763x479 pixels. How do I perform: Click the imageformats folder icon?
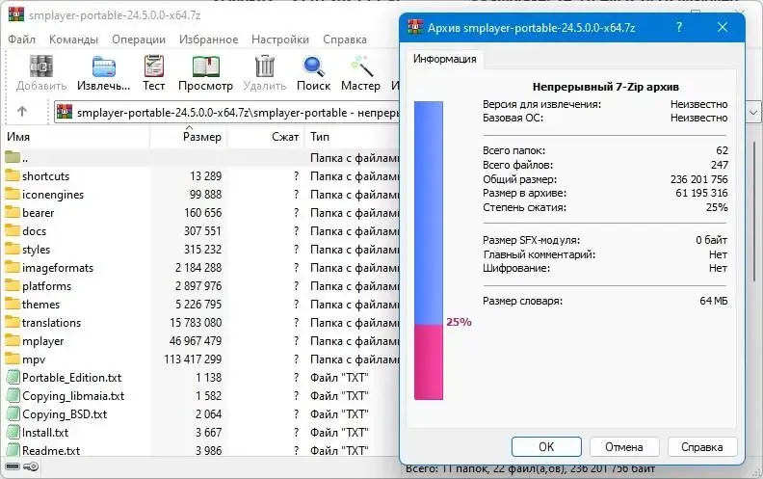(x=13, y=267)
